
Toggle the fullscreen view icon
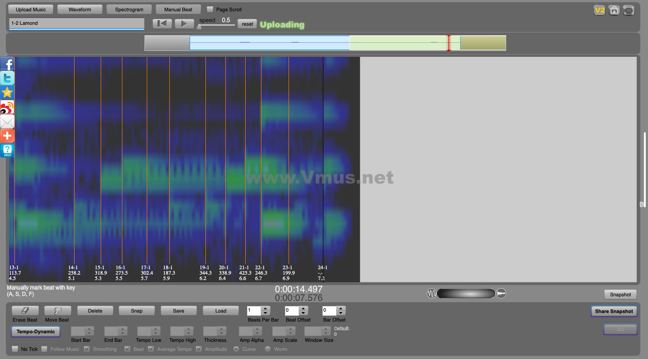pyautogui.click(x=628, y=10)
